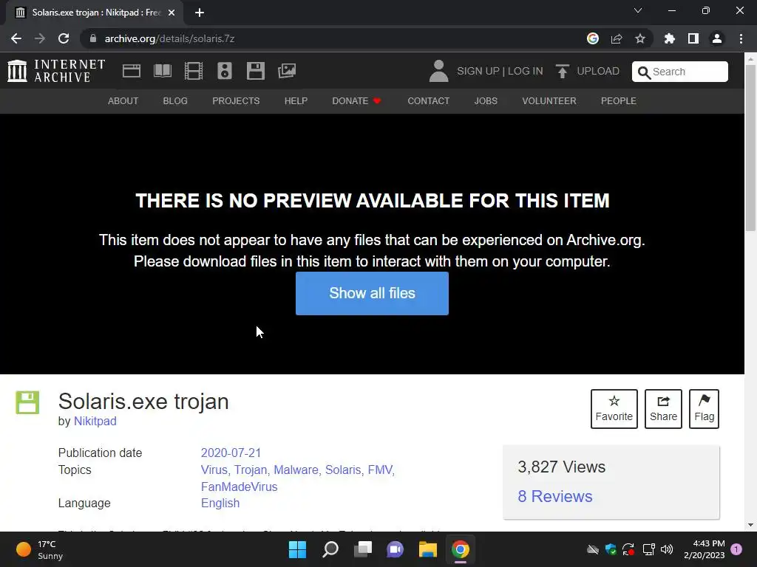Click the Share button
The image size is (757, 567).
coord(663,409)
